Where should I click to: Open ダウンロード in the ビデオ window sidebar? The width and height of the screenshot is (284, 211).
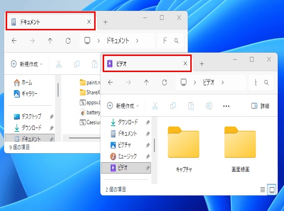124,122
